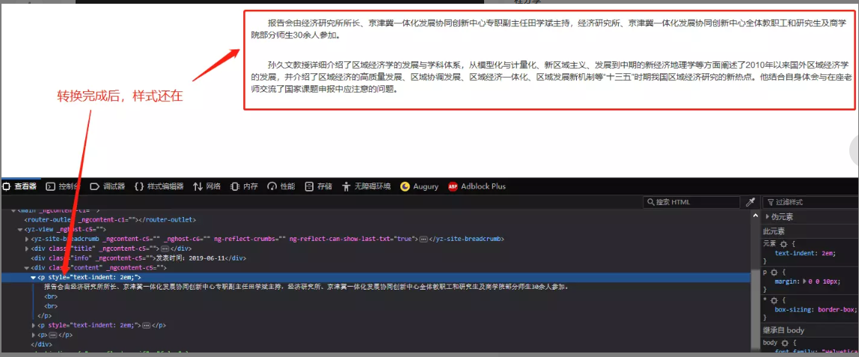Click the 此元素 section header
The width and height of the screenshot is (859, 357).
pos(774,231)
